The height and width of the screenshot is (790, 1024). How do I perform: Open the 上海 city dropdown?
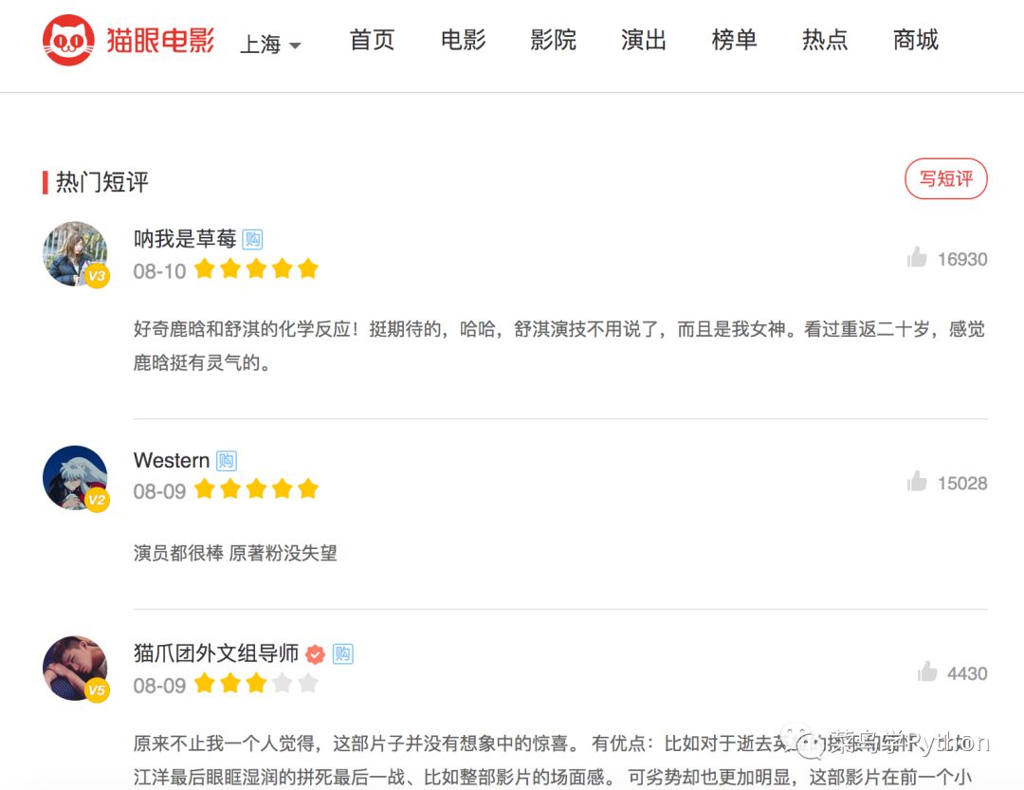pos(270,45)
